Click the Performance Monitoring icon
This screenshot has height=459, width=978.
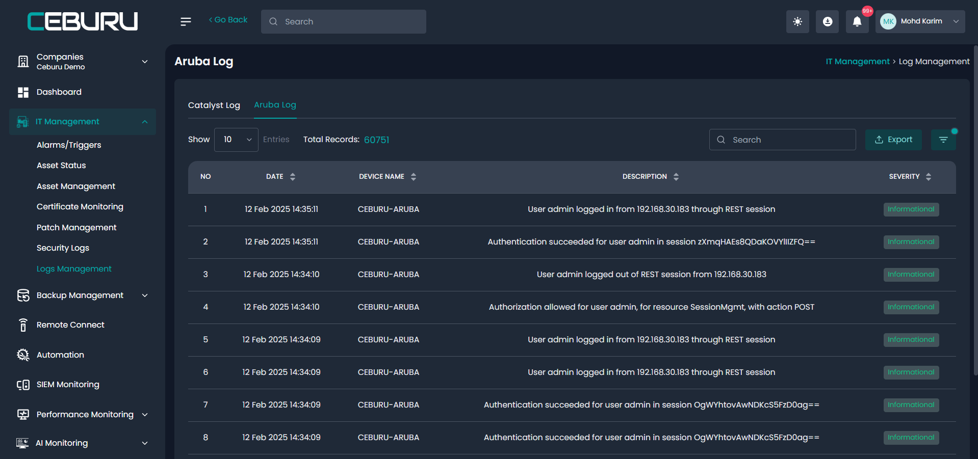[x=23, y=415]
